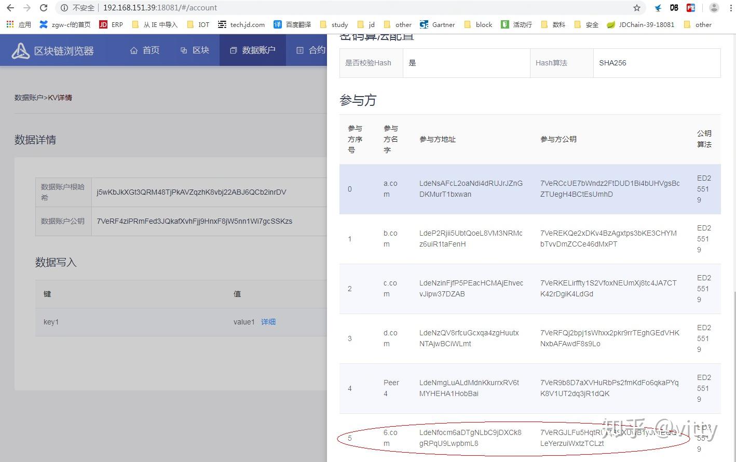Click the bookmark star in the address bar
Screen dimensions: 736x462
click(x=638, y=8)
